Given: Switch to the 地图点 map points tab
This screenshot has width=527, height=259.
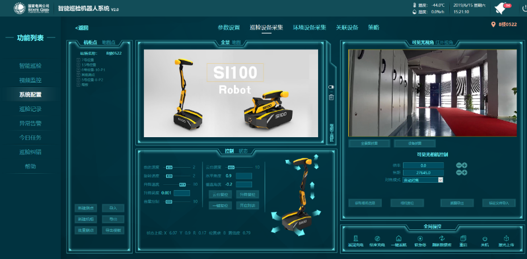Looking at the screenshot, I should pos(108,42).
